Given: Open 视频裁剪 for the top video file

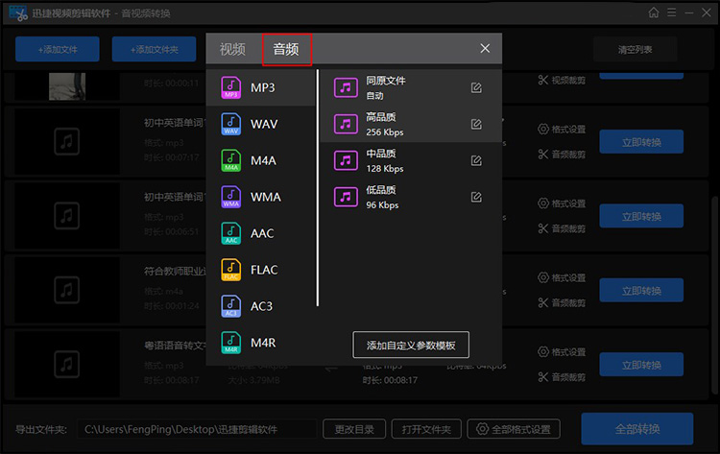Looking at the screenshot, I should tap(562, 81).
